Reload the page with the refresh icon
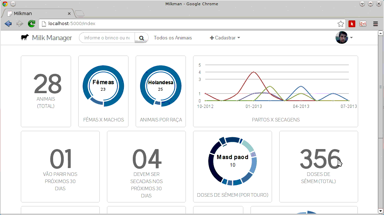The height and width of the screenshot is (215, 384). 32,24
